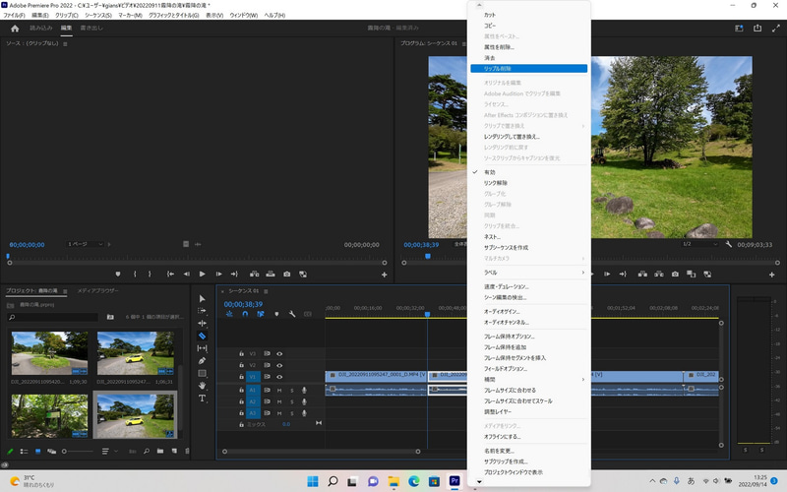Screen dimensions: 787x492
Task: Hide track V1 using eye icon
Action: (279, 377)
